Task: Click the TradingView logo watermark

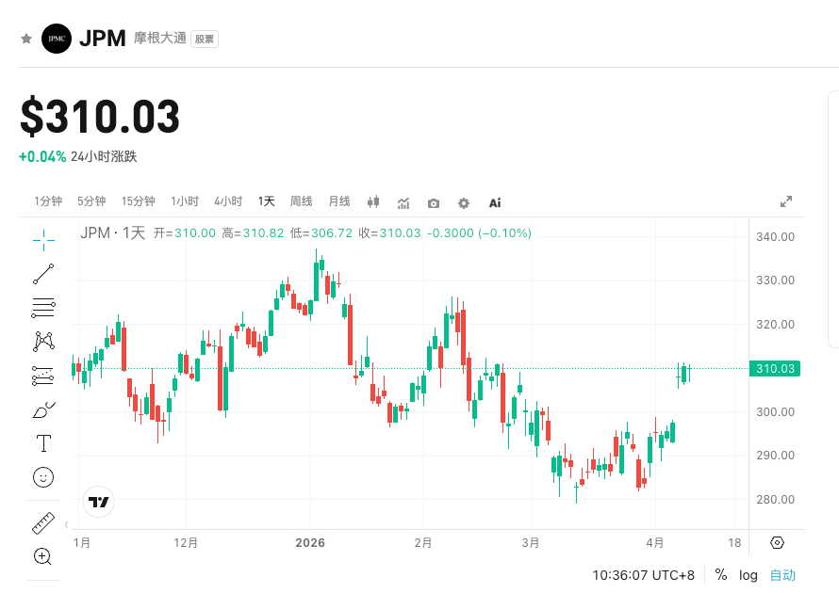Action: pyautogui.click(x=97, y=503)
